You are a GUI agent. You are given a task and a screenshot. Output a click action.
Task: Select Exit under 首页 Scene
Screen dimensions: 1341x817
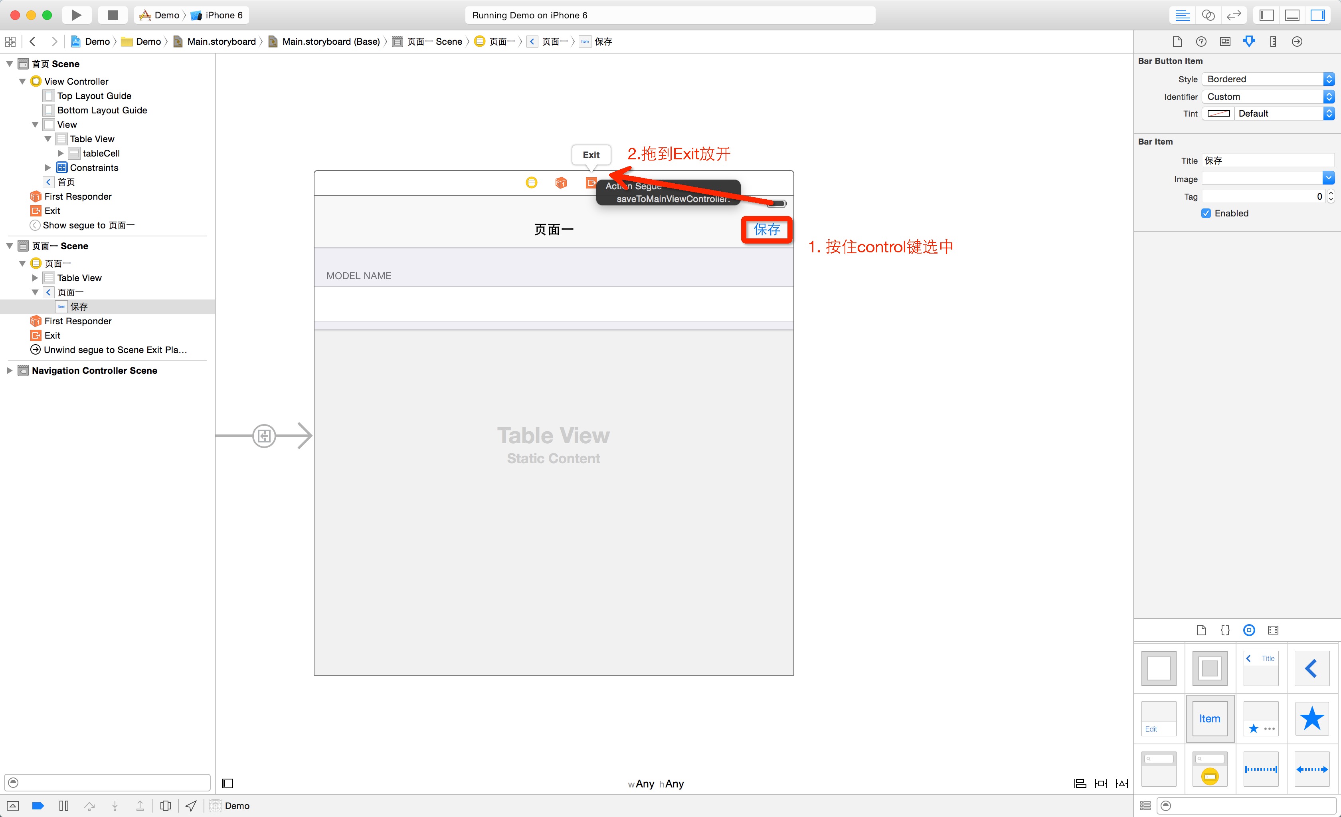46,211
